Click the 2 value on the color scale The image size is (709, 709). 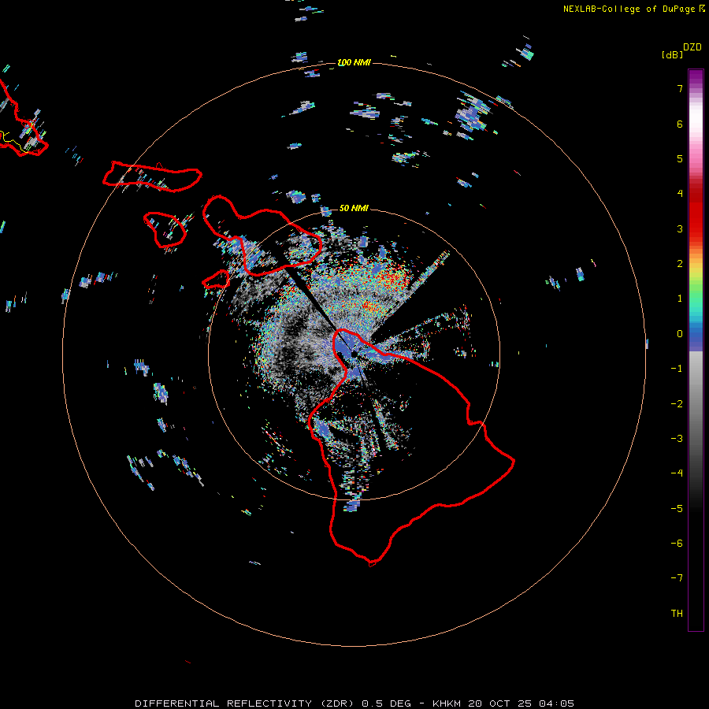680,264
